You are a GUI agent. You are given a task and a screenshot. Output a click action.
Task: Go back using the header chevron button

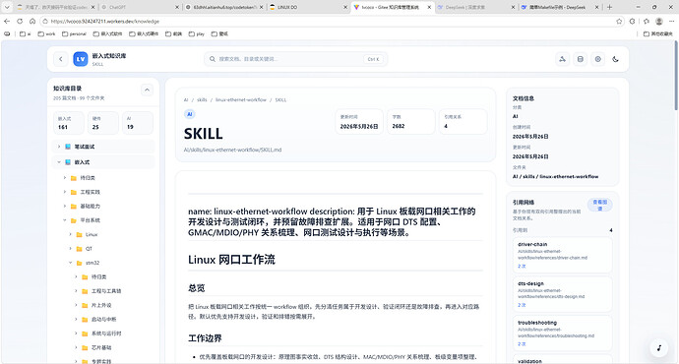61,59
